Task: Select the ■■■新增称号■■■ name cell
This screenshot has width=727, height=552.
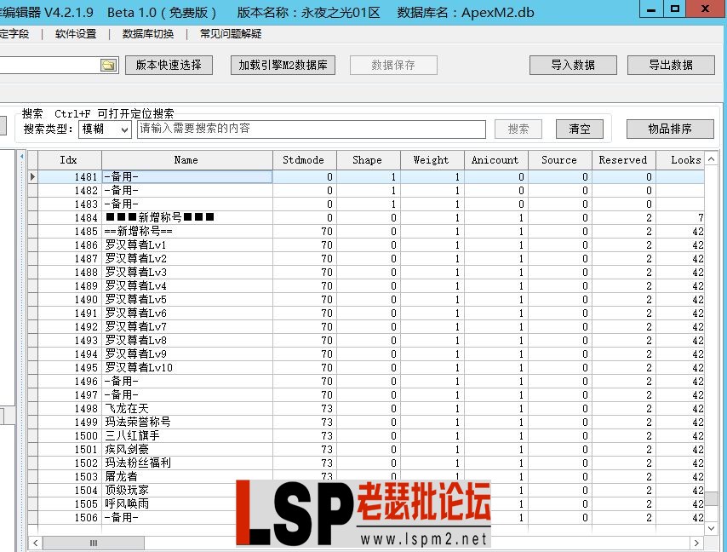Action: (186, 217)
